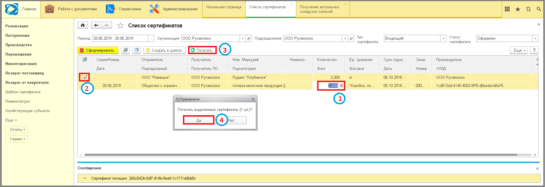Click the search magnifier icon
The width and height of the screenshot is (545, 187).
(538, 9)
